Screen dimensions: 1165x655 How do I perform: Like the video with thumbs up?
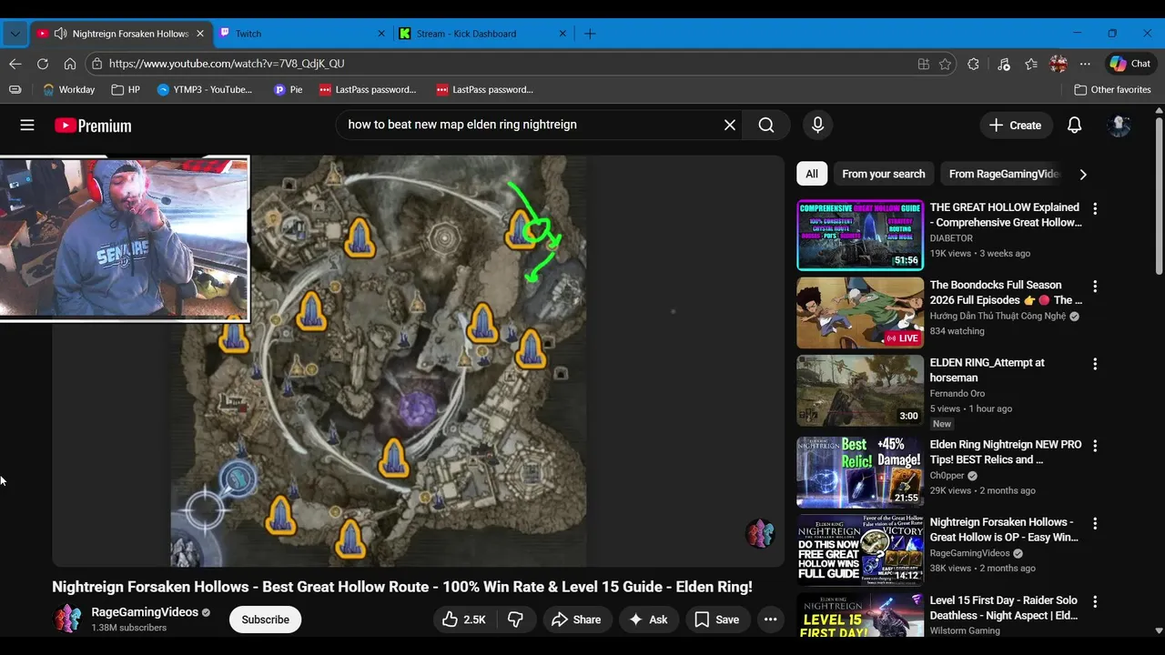click(464, 620)
